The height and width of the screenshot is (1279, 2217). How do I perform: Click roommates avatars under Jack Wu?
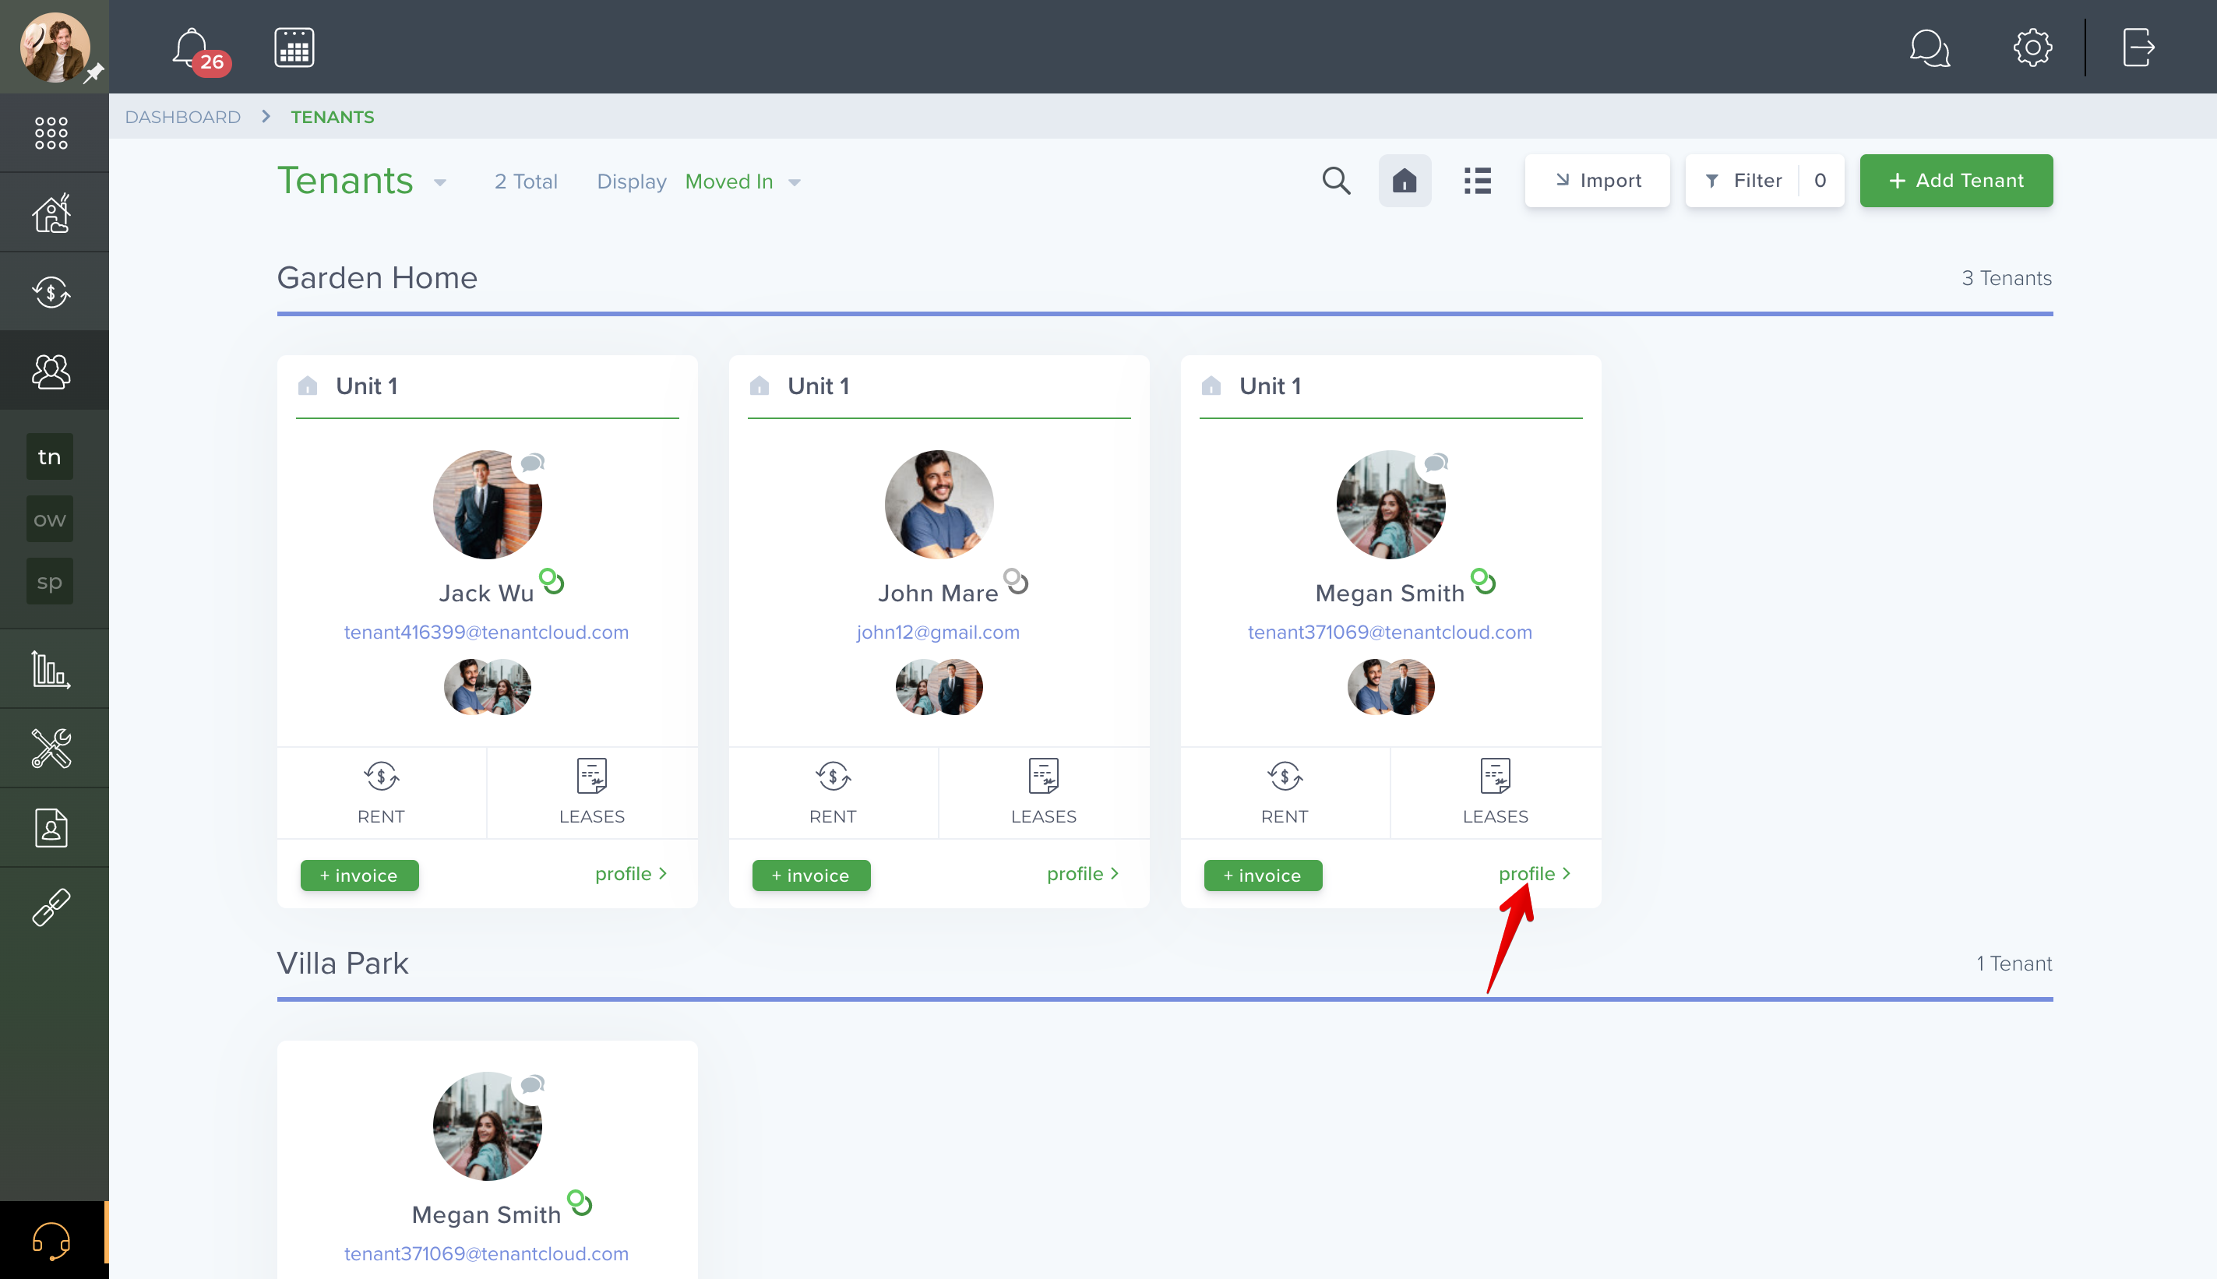[x=488, y=687]
